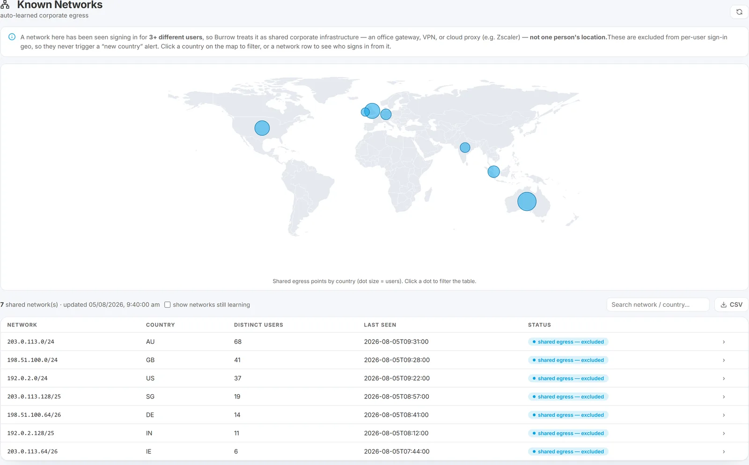
Task: Expand the 203.0.113.64/26 row chevron
Action: (x=724, y=451)
